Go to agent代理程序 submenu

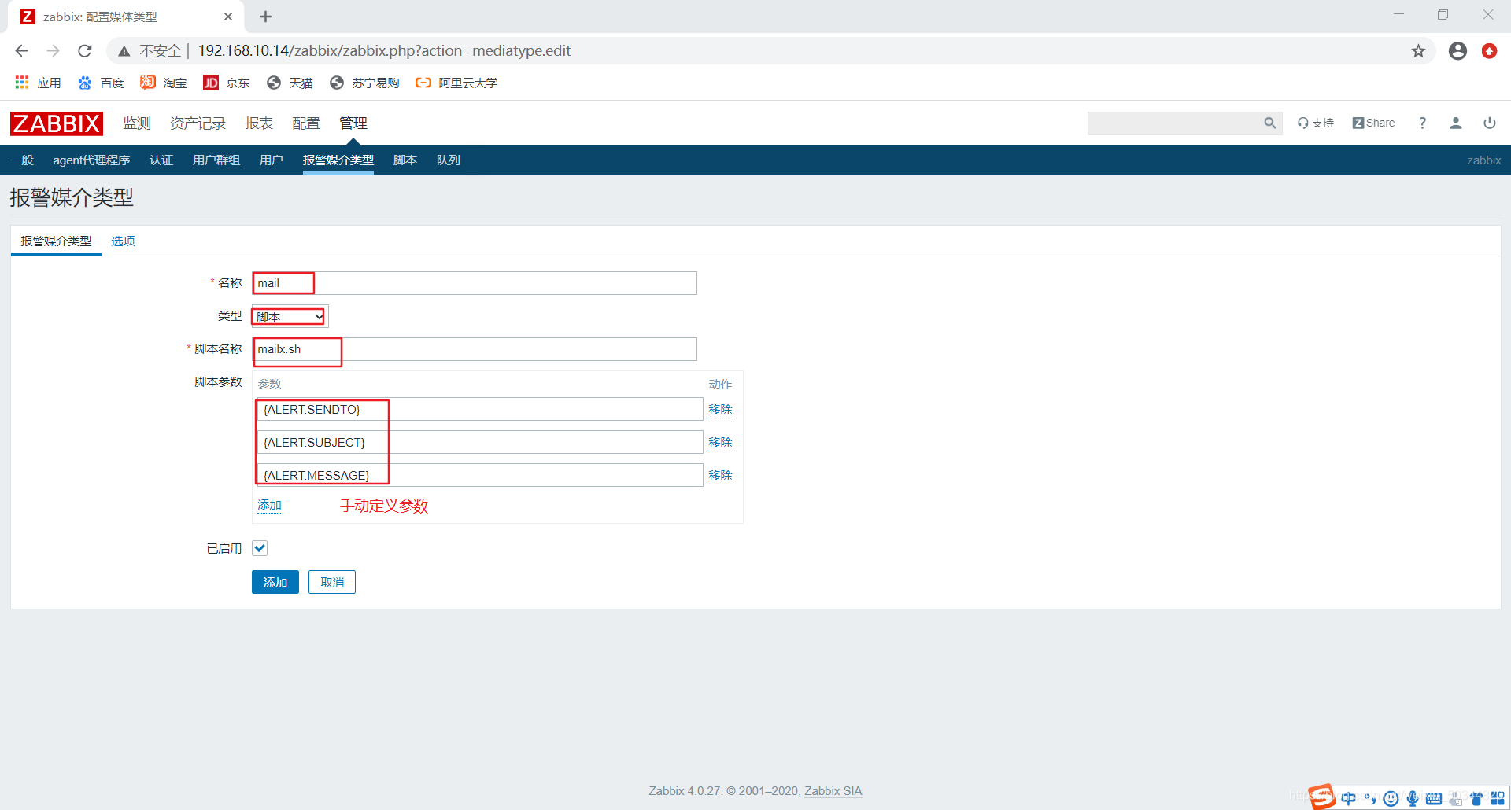tap(91, 160)
